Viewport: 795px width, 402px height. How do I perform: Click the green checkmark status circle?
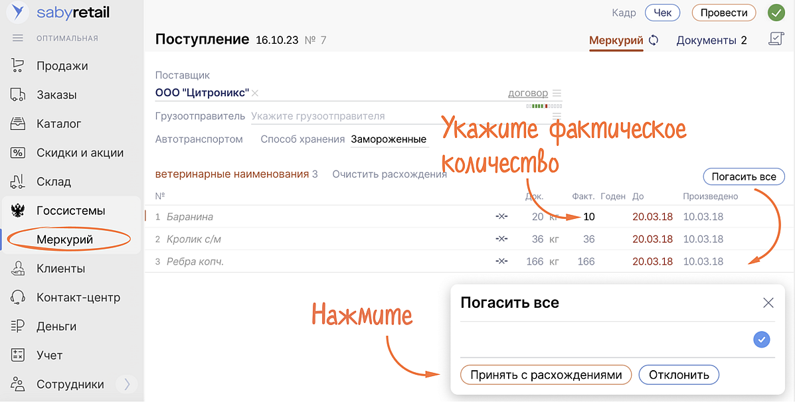[776, 13]
